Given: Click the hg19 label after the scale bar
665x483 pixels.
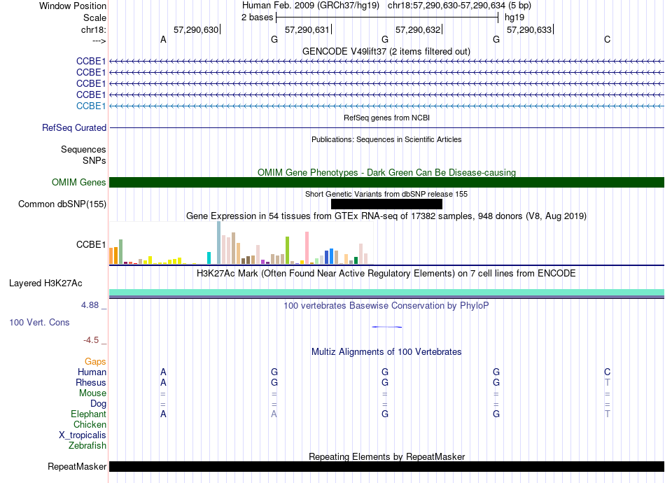Looking at the screenshot, I should click(514, 17).
